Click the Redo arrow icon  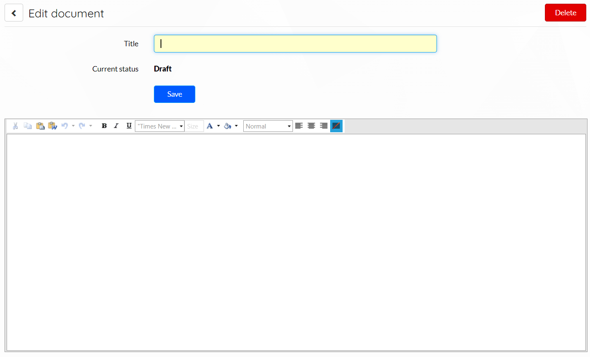click(x=82, y=126)
